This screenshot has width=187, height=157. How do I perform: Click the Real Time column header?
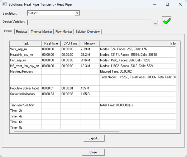coord(51,44)
